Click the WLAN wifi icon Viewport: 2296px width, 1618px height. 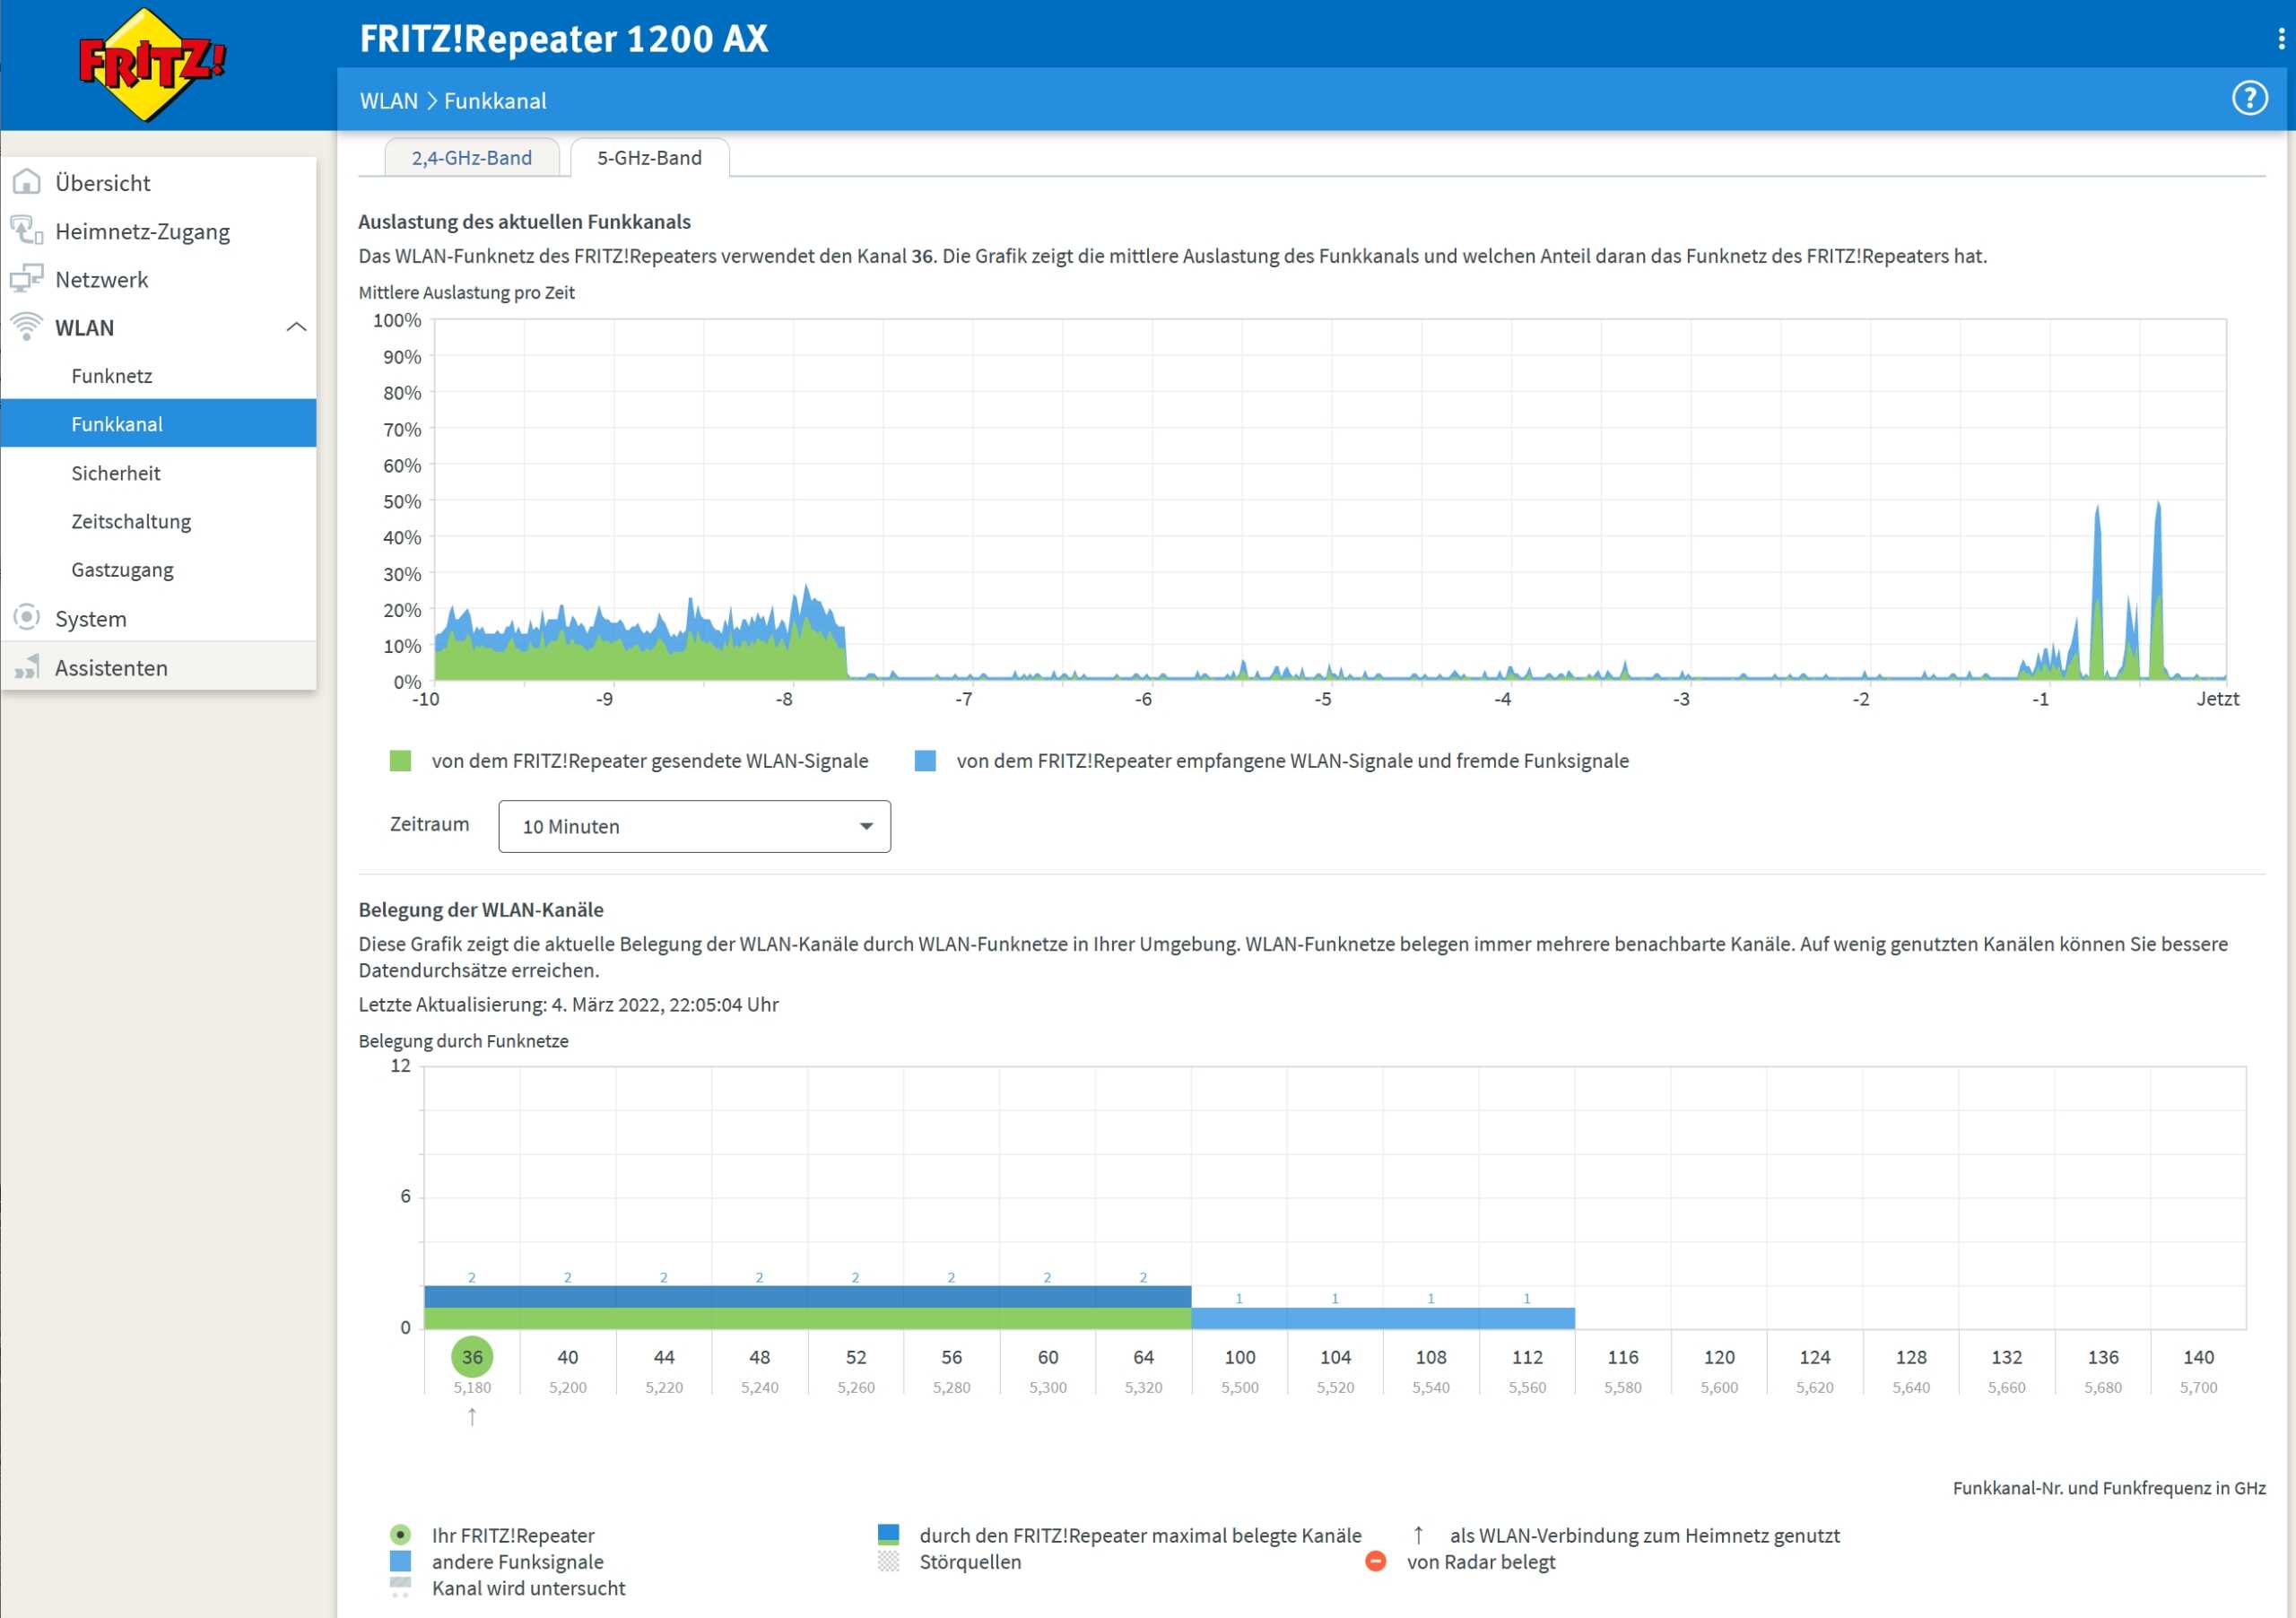pos(27,326)
